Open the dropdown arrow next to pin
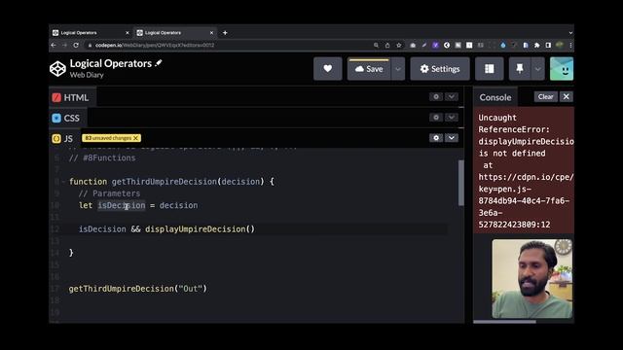 pos(537,69)
